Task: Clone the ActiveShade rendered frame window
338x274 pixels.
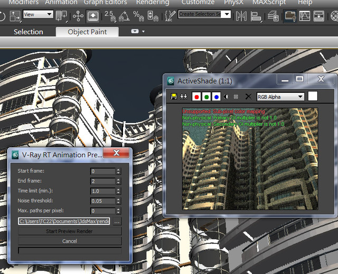Action: [x=184, y=97]
